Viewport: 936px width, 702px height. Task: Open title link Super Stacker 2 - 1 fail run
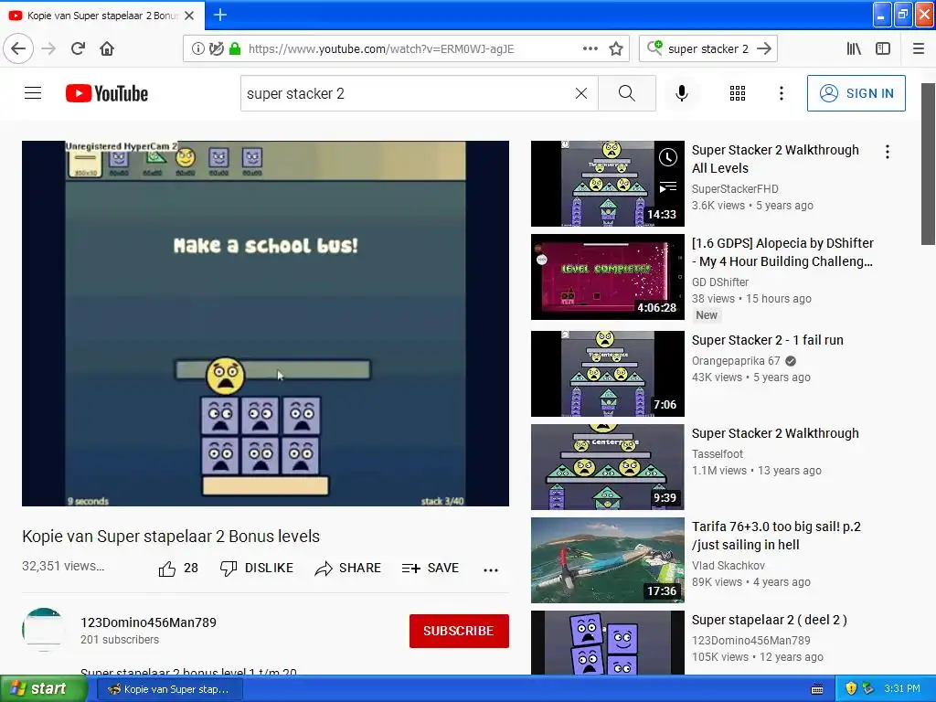pos(767,340)
